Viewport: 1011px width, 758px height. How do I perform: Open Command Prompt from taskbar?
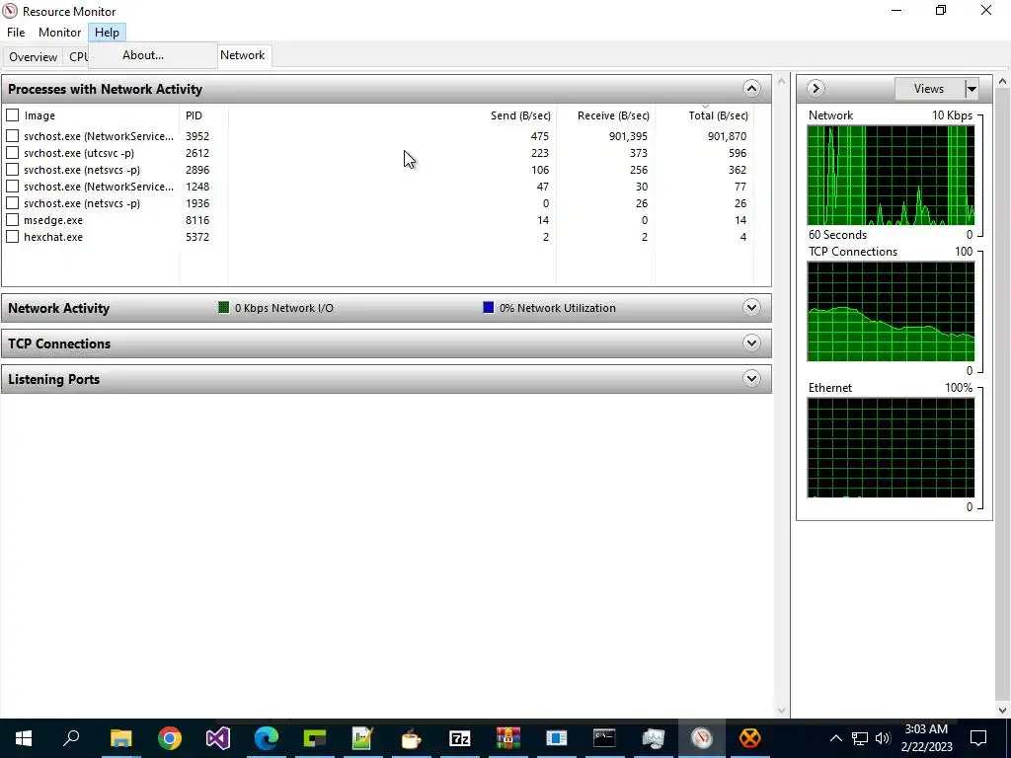click(x=605, y=738)
